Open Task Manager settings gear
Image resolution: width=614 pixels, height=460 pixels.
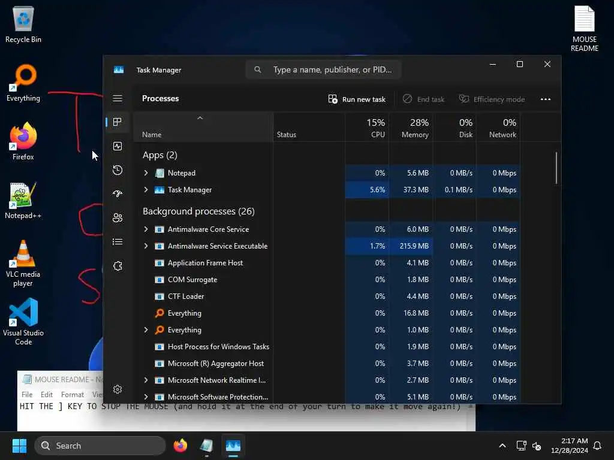118,389
